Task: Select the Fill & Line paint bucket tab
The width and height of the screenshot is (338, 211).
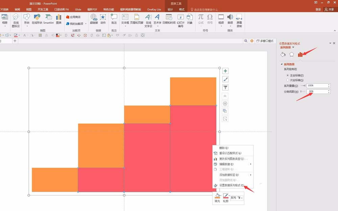Action: point(283,55)
